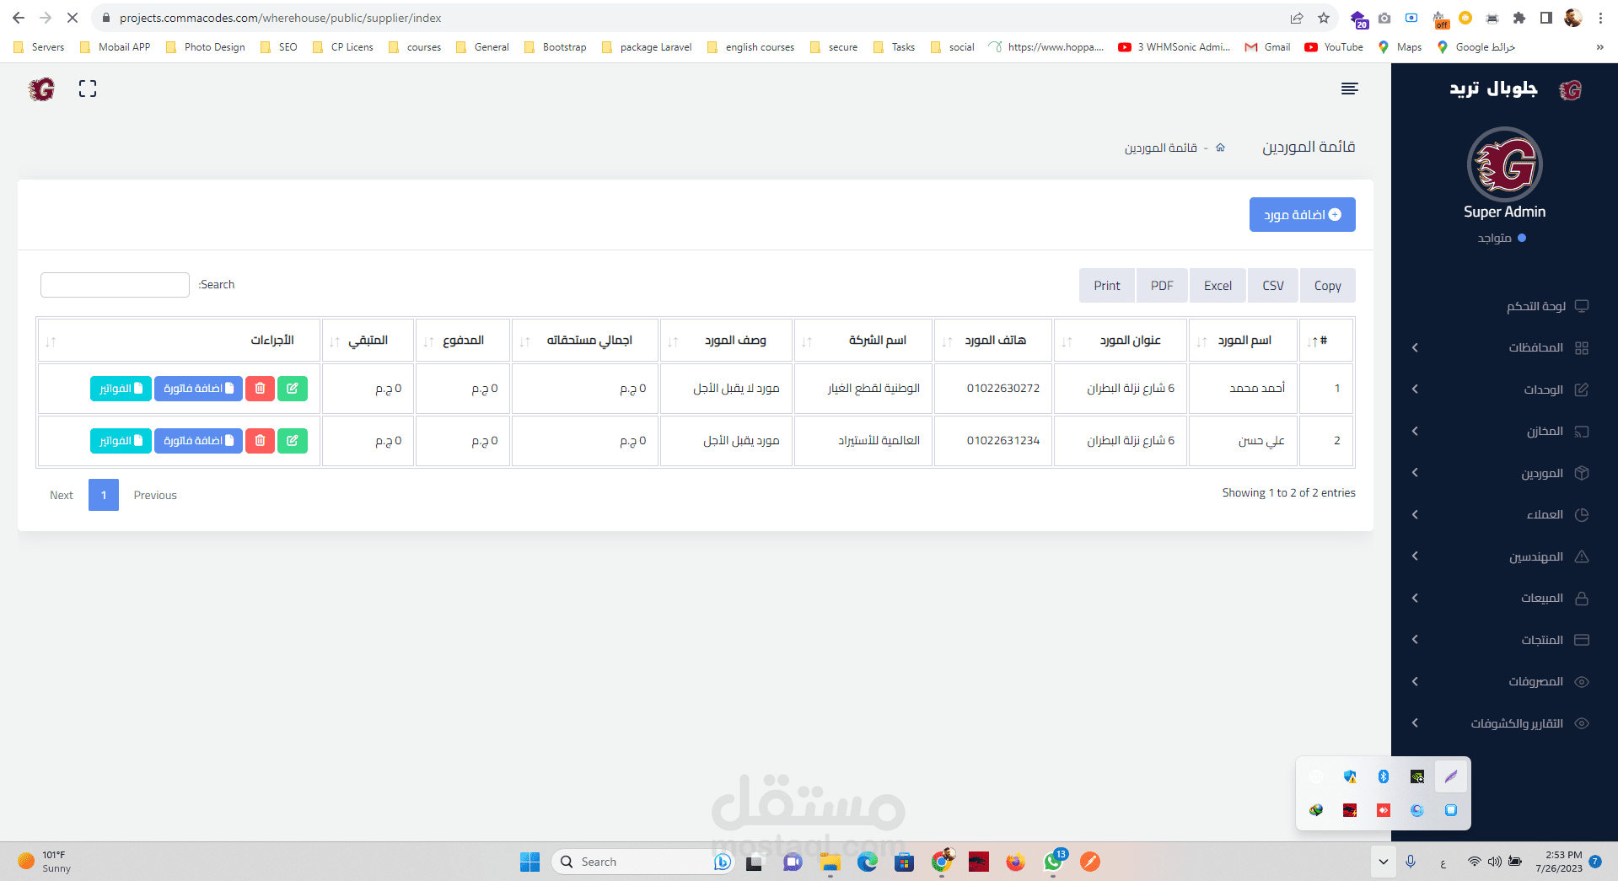Click the home icon in the breadcrumb
Screen dimensions: 1618x881
[x=1220, y=148]
